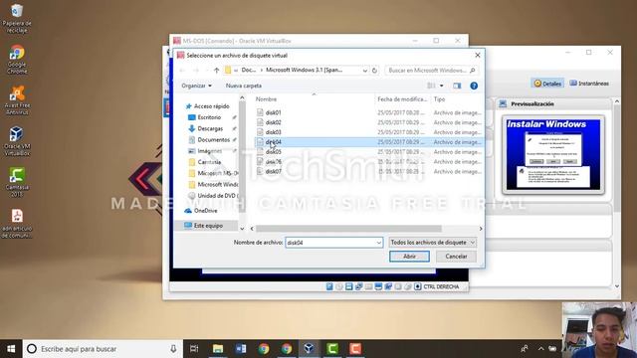Sort by Fecha de modificación column header
This screenshot has width=637, height=358.
(402, 99)
